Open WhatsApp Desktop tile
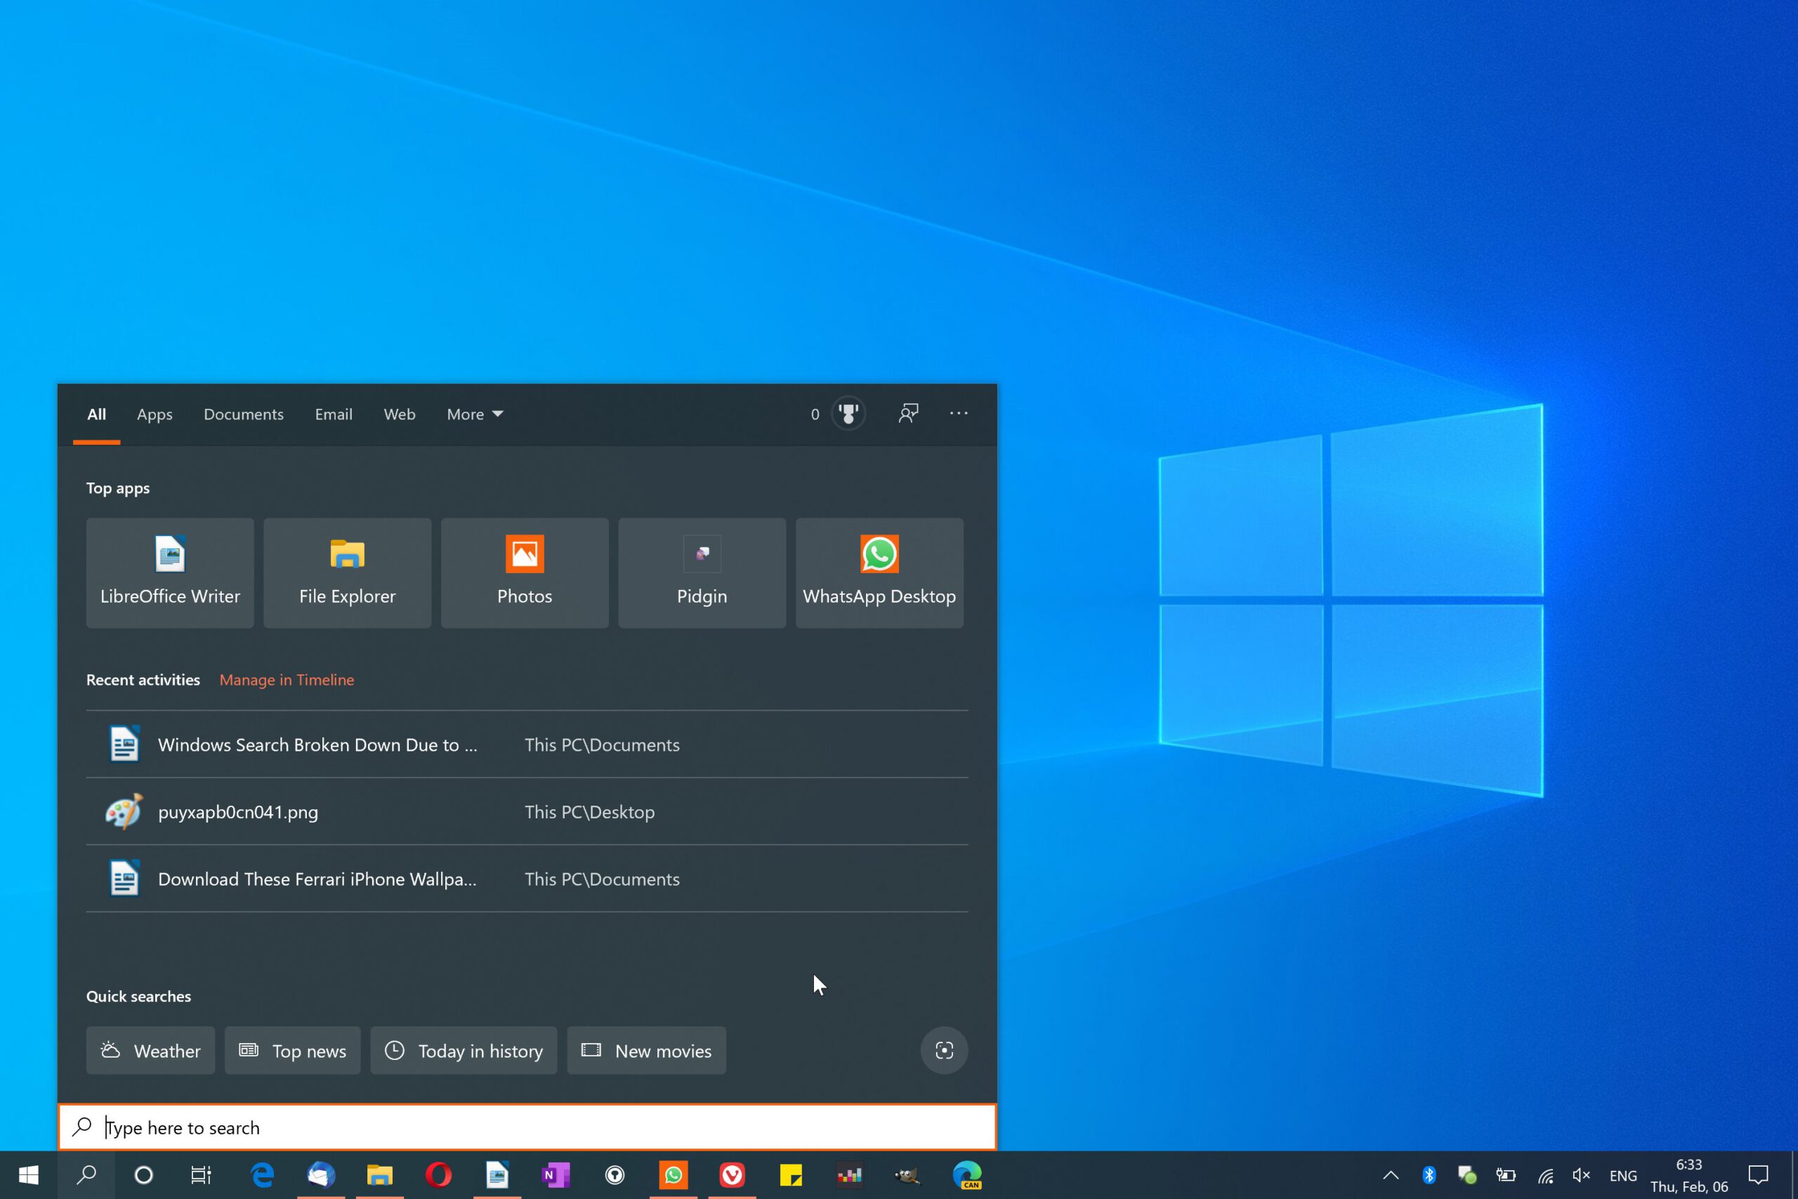 (879, 572)
